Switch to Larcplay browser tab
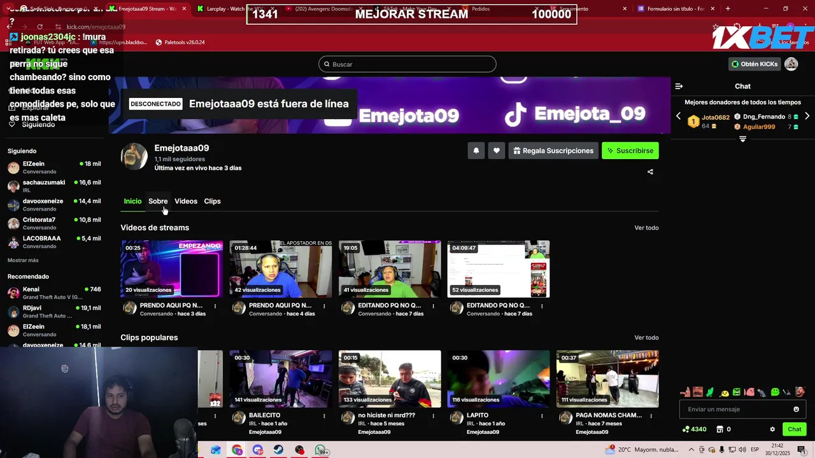The height and width of the screenshot is (458, 815). 236,9
